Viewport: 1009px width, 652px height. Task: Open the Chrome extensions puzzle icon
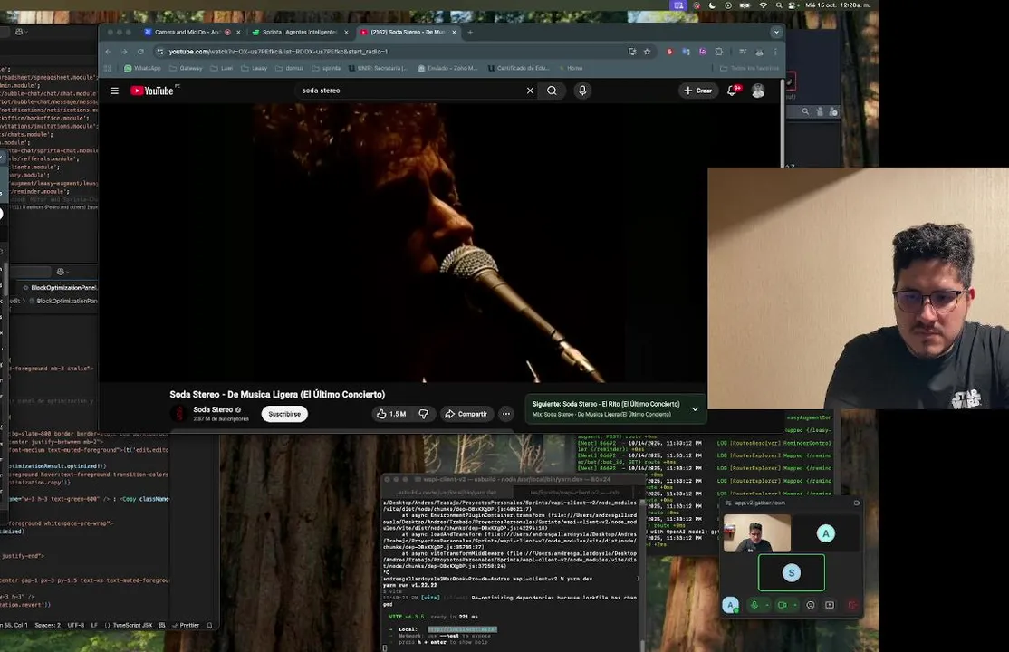(x=719, y=52)
